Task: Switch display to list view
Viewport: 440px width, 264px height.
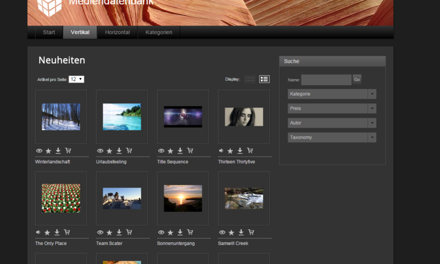Action: click(x=265, y=79)
